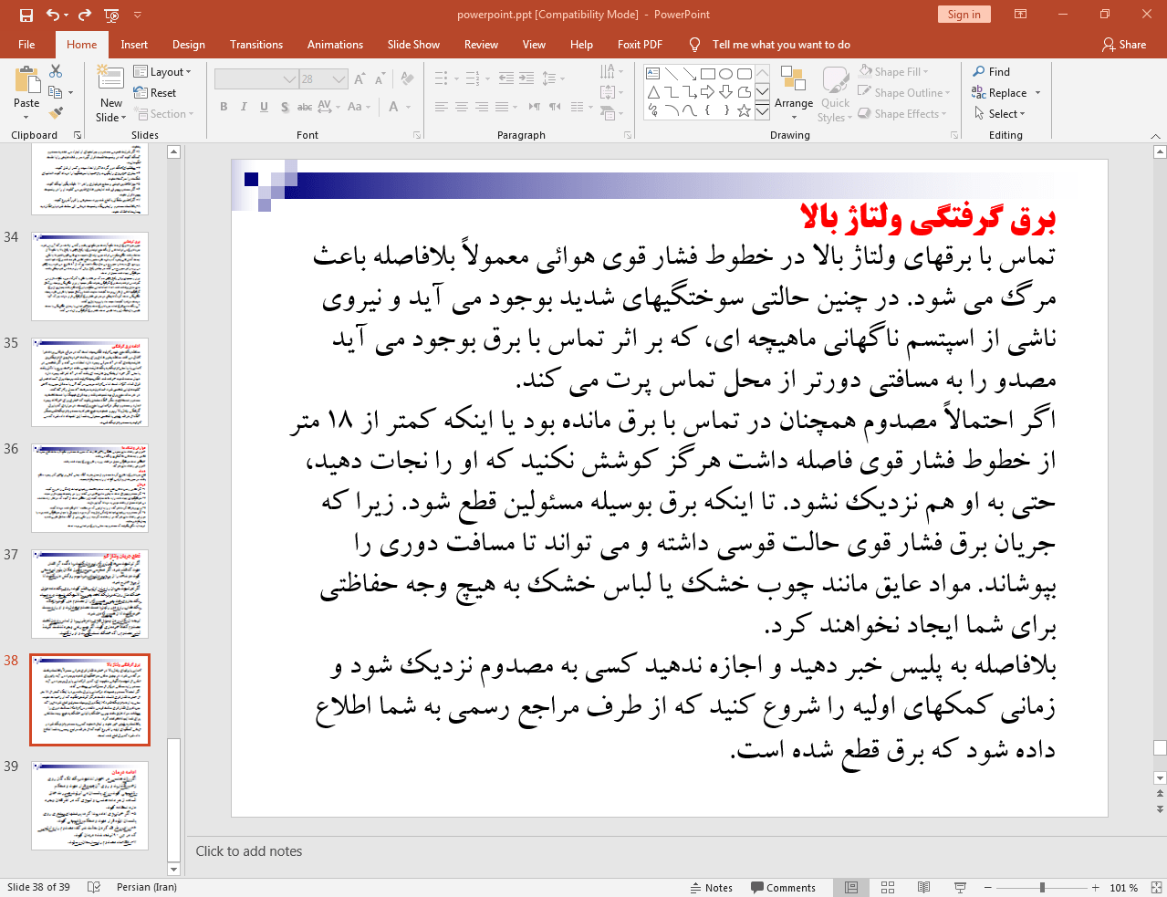
Task: Open the File menu
Action: pyautogui.click(x=26, y=44)
